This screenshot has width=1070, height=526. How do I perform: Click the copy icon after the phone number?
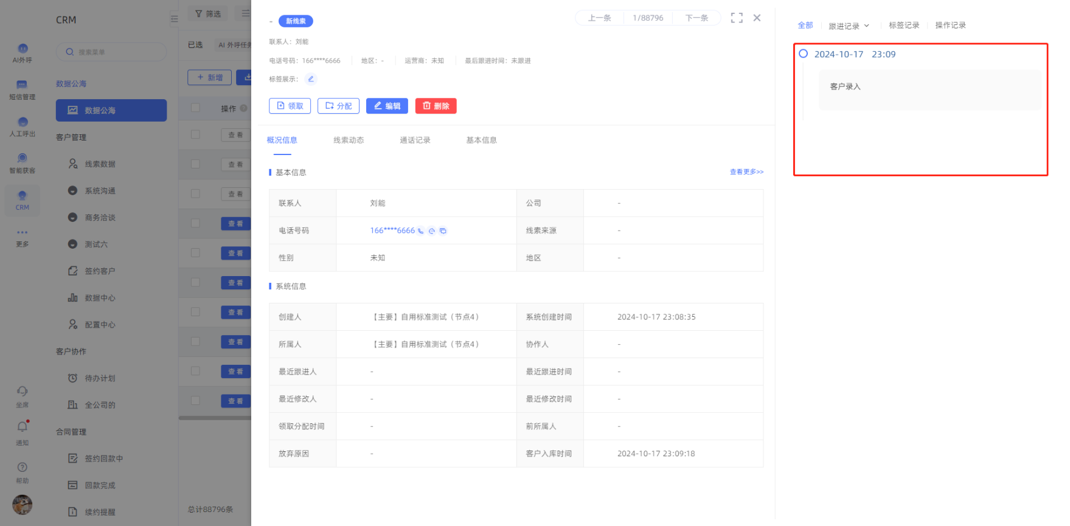coord(443,231)
